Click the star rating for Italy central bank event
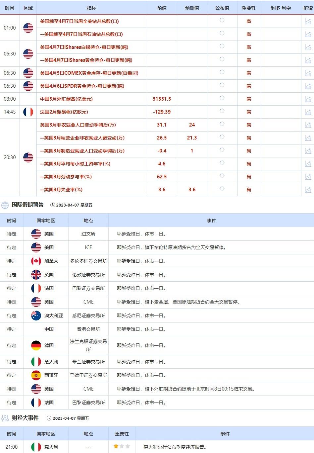 [x=122, y=446]
